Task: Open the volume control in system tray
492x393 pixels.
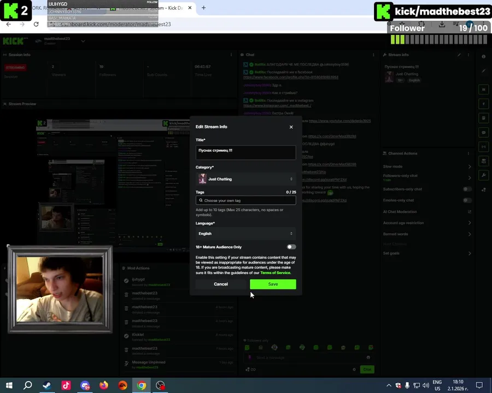Action: 426,385
